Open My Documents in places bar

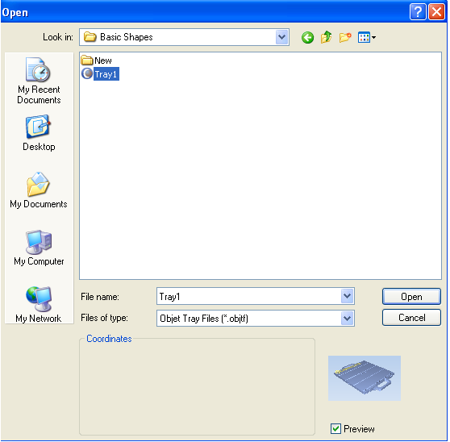pyautogui.click(x=39, y=190)
